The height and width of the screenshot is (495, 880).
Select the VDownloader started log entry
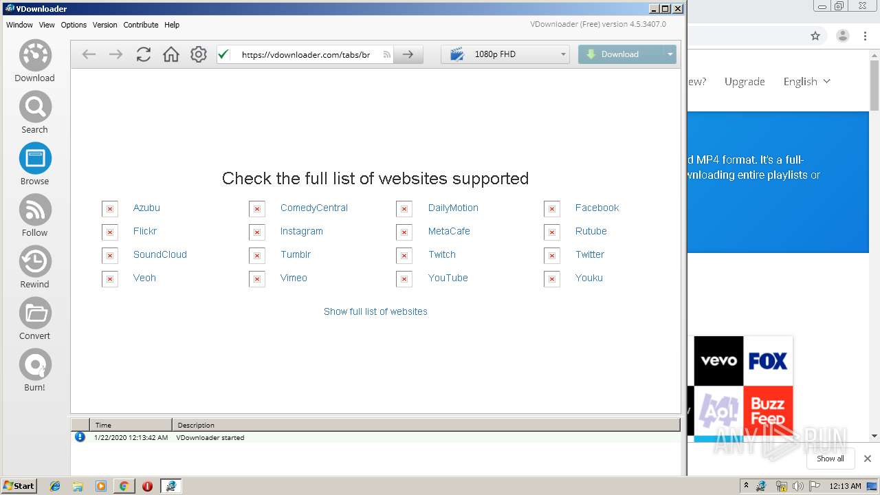coord(375,437)
